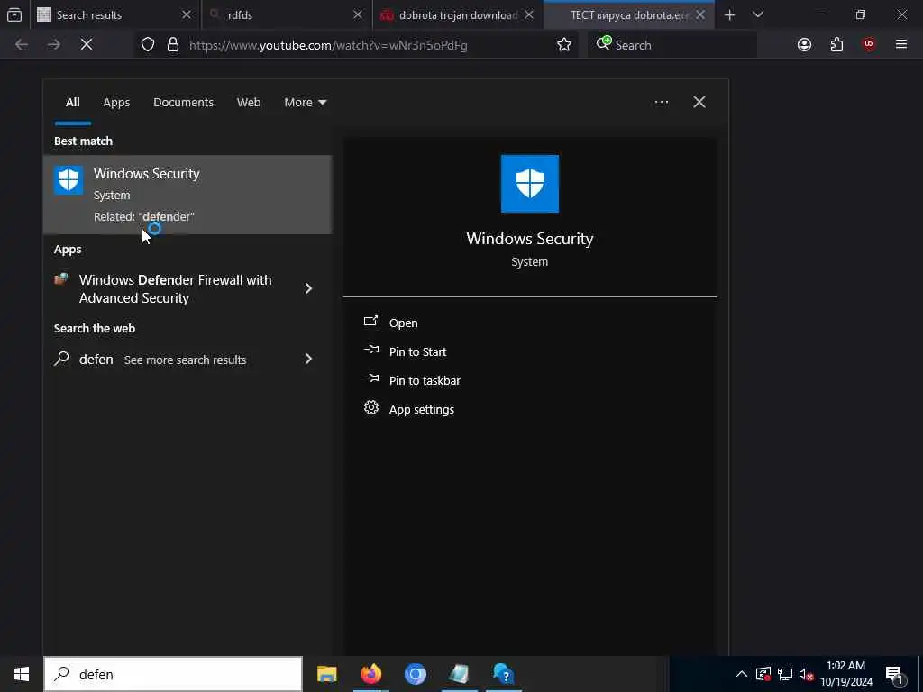Screen dimensions: 923x692
Task: Click the large Windows Security shield icon
Action: (530, 184)
